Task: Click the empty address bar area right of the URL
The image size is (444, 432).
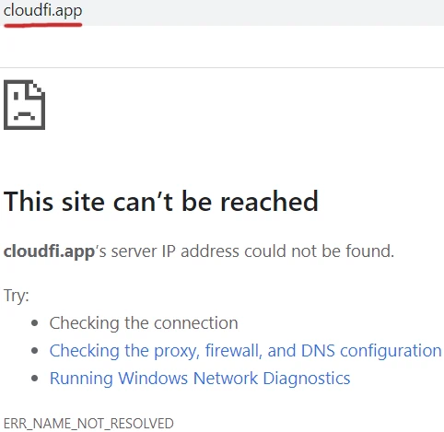Action: coord(263,12)
